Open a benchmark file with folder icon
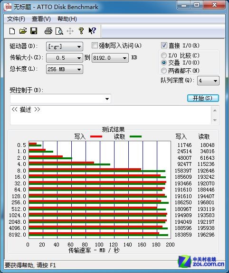229x273 pixels. pyautogui.click(x=23, y=31)
